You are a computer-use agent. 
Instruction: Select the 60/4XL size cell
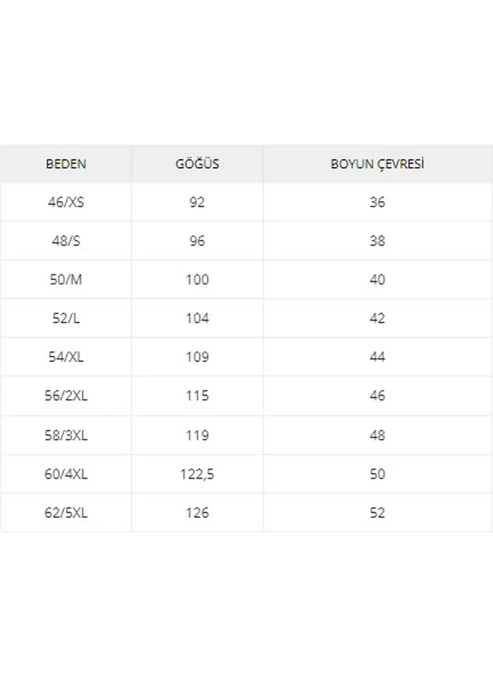pos(66,474)
